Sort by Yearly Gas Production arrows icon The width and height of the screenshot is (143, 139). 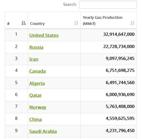pos(132,23)
